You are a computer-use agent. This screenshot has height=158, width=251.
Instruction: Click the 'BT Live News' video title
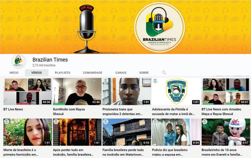point(13,109)
